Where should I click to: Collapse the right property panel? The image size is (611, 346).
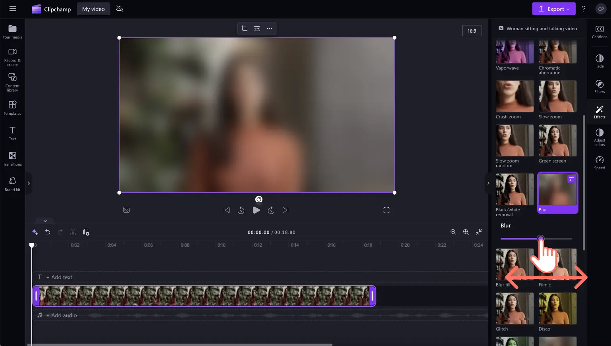tap(488, 183)
